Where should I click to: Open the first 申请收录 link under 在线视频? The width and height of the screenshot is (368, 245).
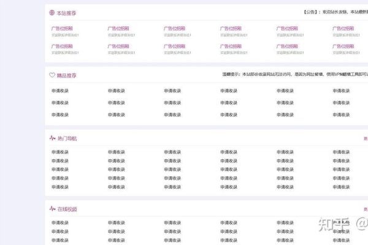tap(60, 222)
